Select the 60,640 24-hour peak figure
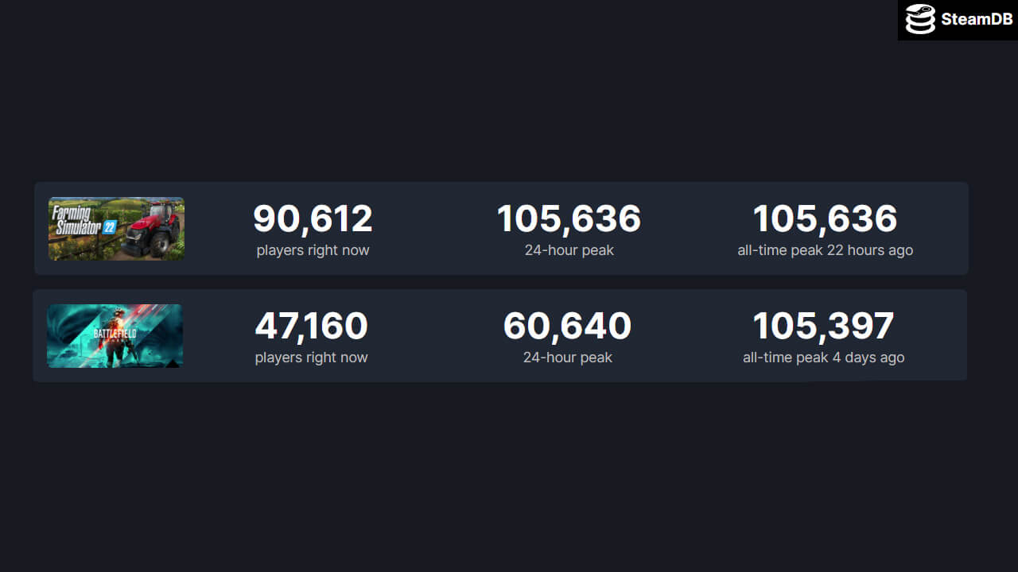This screenshot has width=1018, height=572. click(x=567, y=327)
